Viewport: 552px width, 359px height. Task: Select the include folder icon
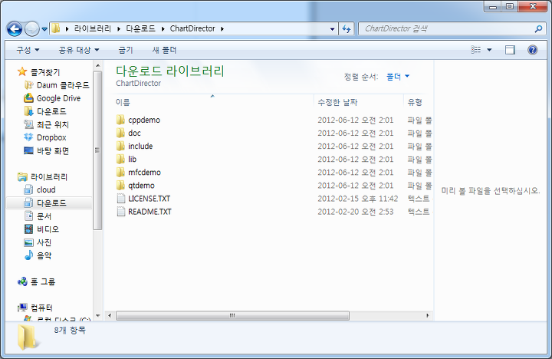(x=120, y=146)
